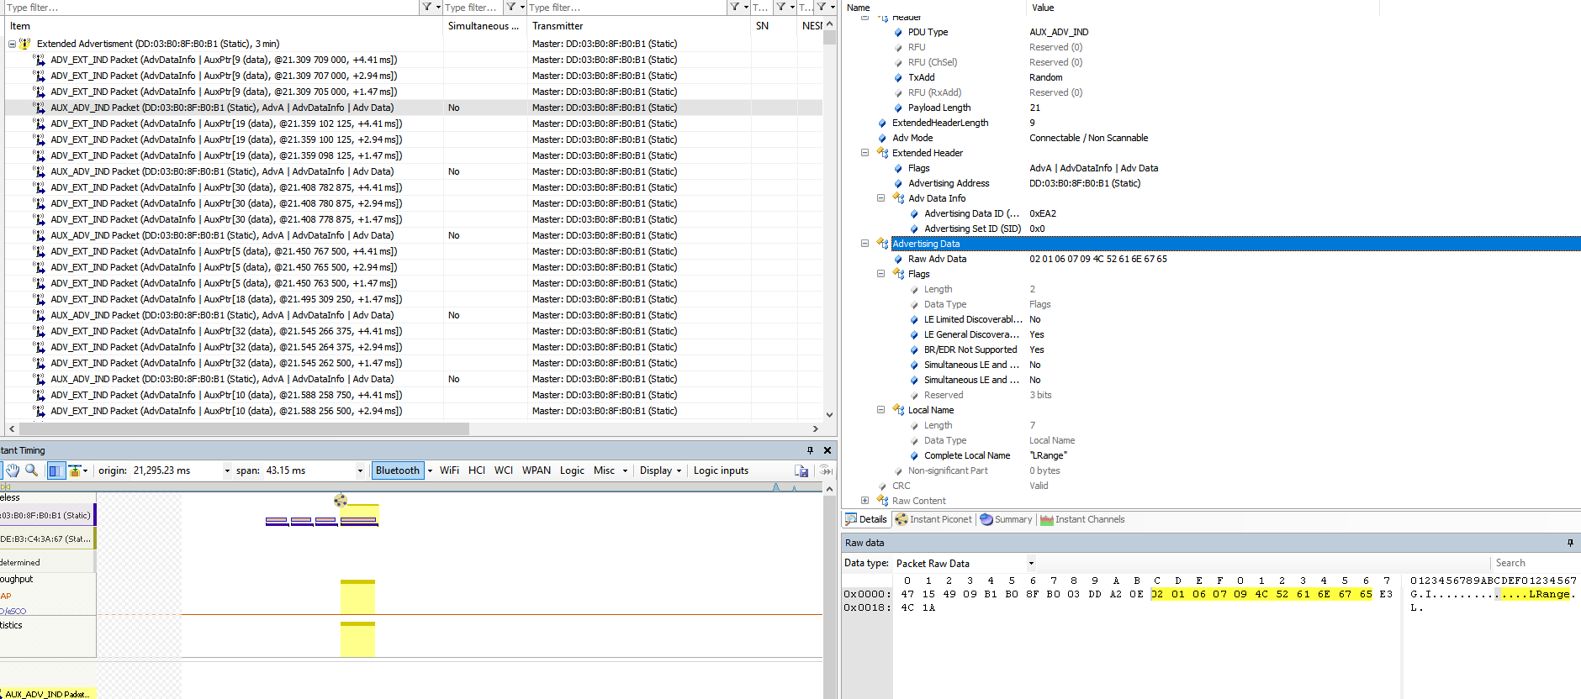Switch to the Instant Piconet tab
This screenshot has width=1581, height=699.
tap(933, 519)
